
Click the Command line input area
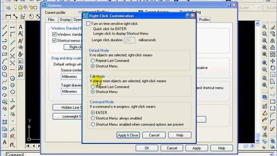138,154
